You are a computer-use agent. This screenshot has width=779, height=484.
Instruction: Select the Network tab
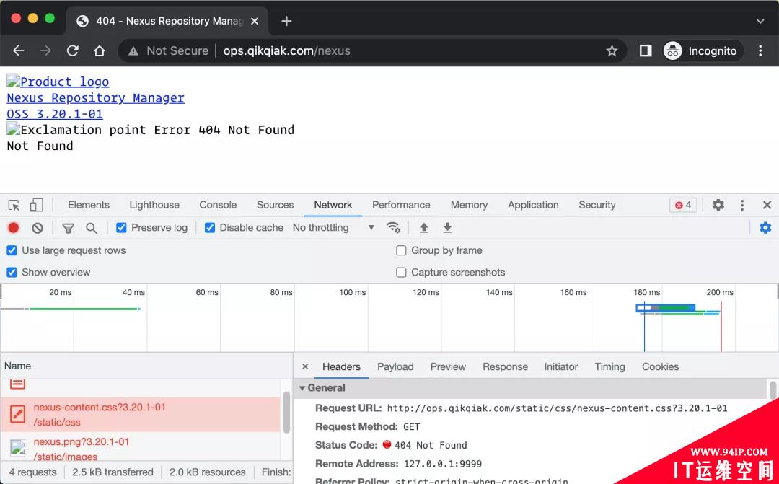[333, 205]
